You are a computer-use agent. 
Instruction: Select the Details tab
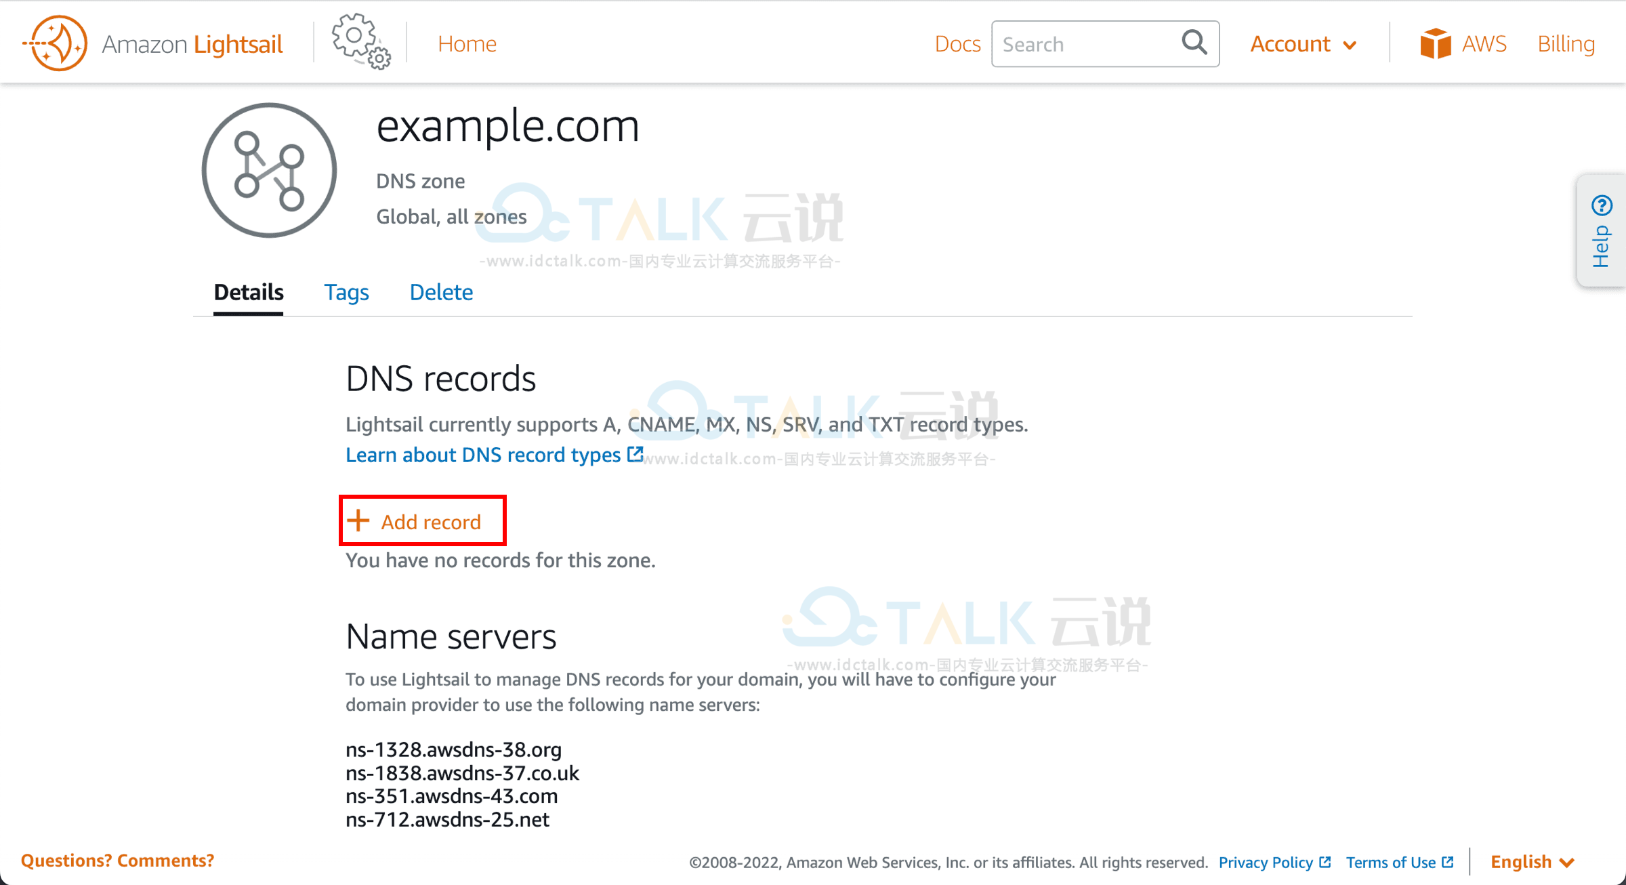[249, 292]
